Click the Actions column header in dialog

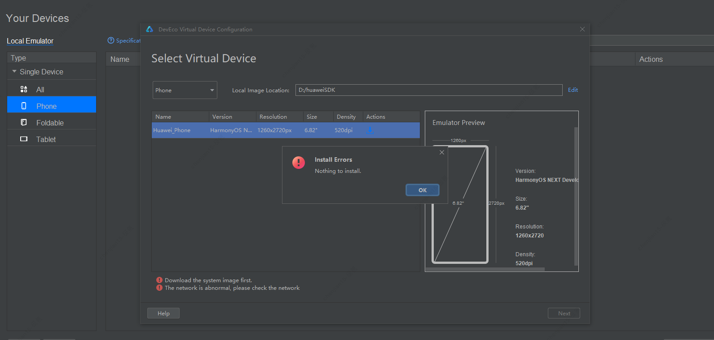click(392, 116)
